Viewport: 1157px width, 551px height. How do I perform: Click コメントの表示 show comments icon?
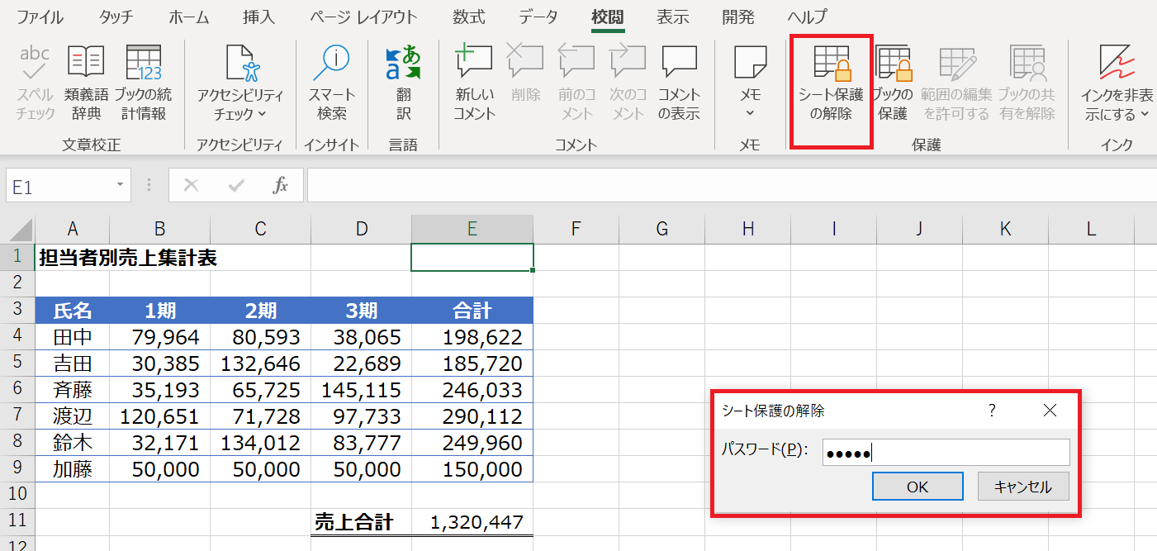679,83
